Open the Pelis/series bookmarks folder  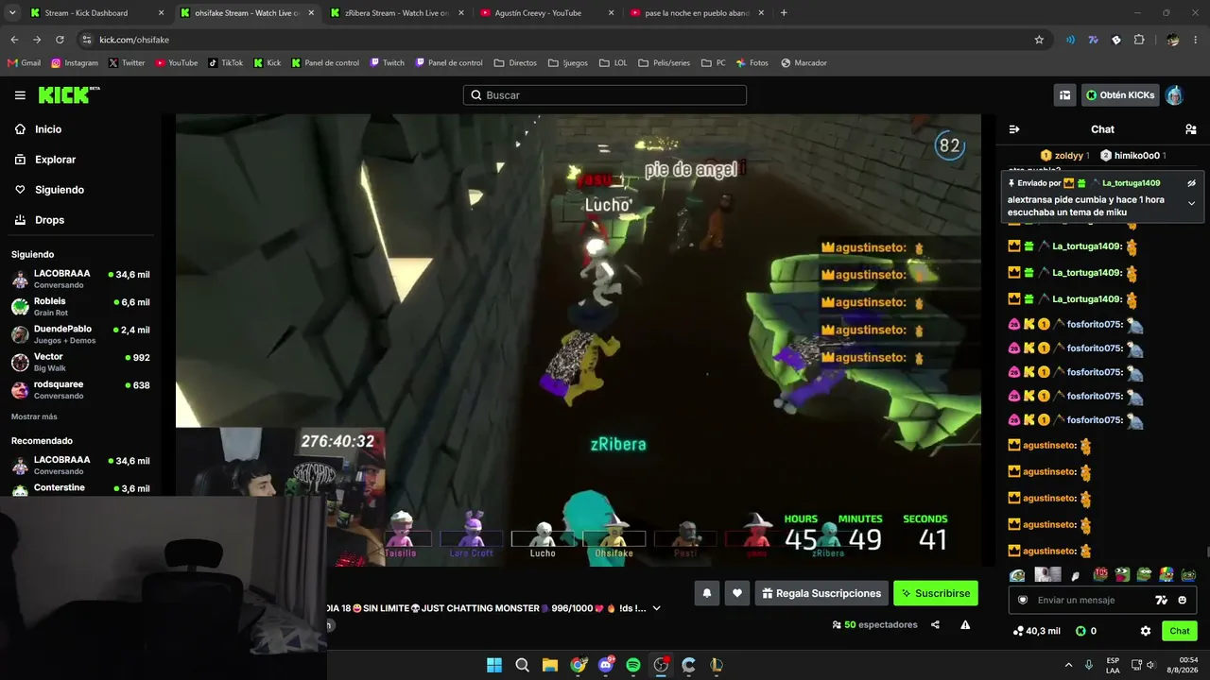pos(664,63)
